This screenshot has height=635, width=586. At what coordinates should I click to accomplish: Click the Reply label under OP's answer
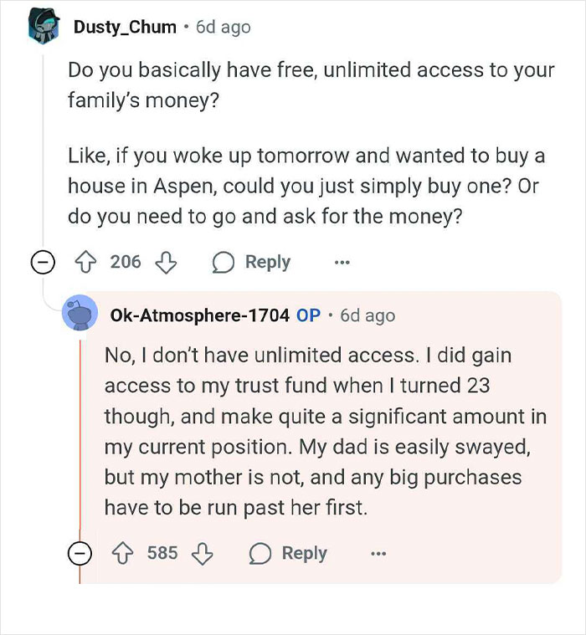pyautogui.click(x=304, y=553)
